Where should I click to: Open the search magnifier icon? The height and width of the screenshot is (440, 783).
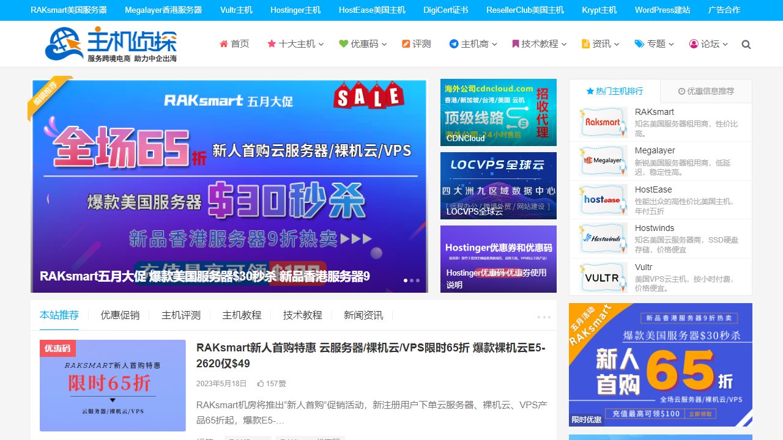coord(746,45)
